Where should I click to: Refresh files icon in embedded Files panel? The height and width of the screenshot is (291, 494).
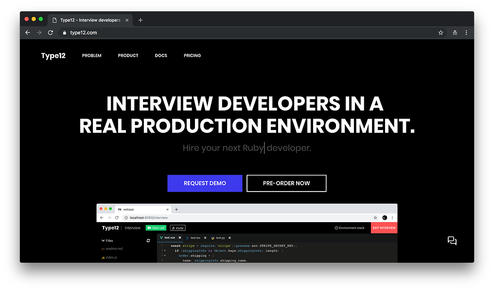coord(148,241)
